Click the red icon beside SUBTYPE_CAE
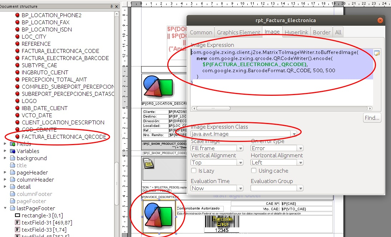The image size is (391, 237). [x=17, y=65]
